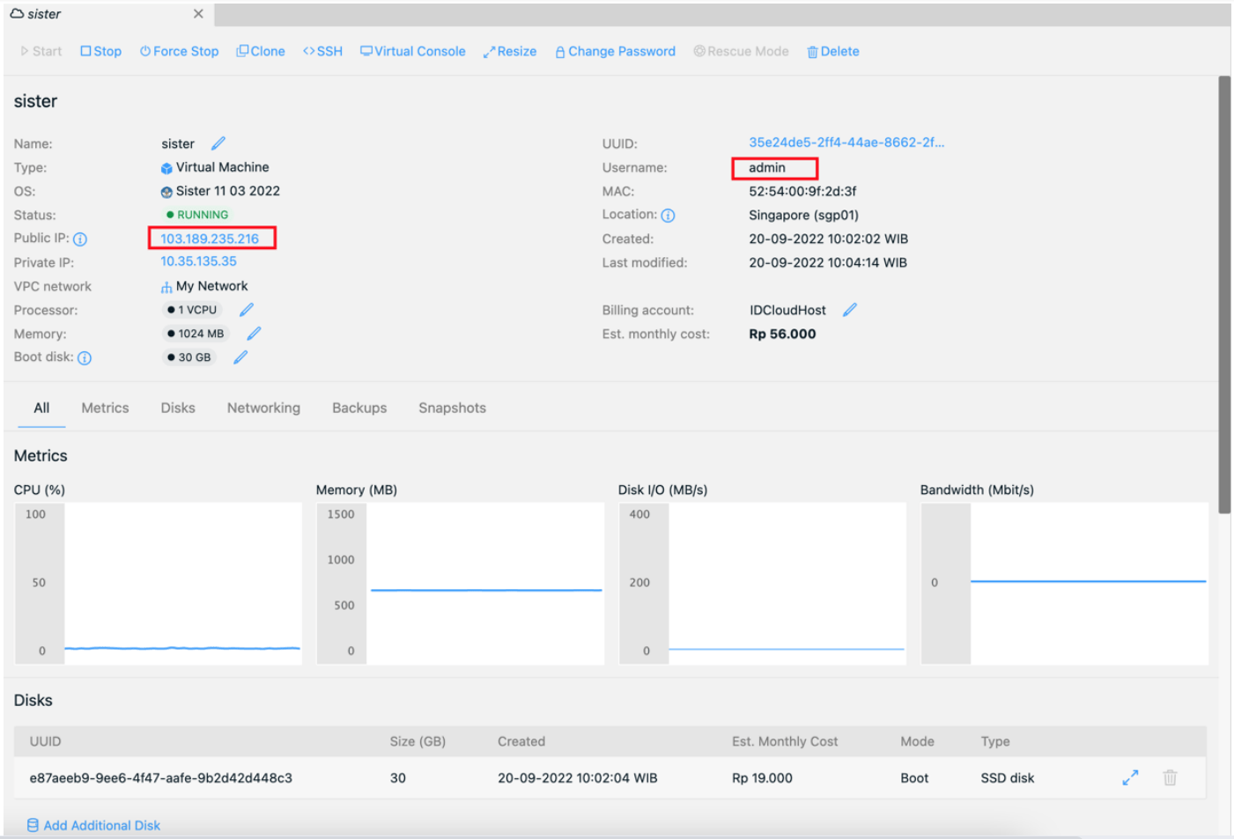Open the Virtual Console
This screenshot has height=839, width=1234.
[x=412, y=52]
